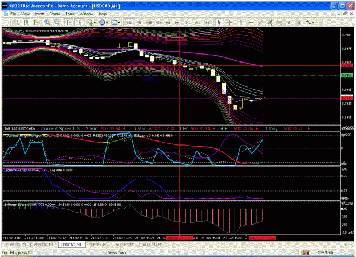Select the equidistant channel tool
The width and height of the screenshot is (356, 257).
click(x=270, y=22)
